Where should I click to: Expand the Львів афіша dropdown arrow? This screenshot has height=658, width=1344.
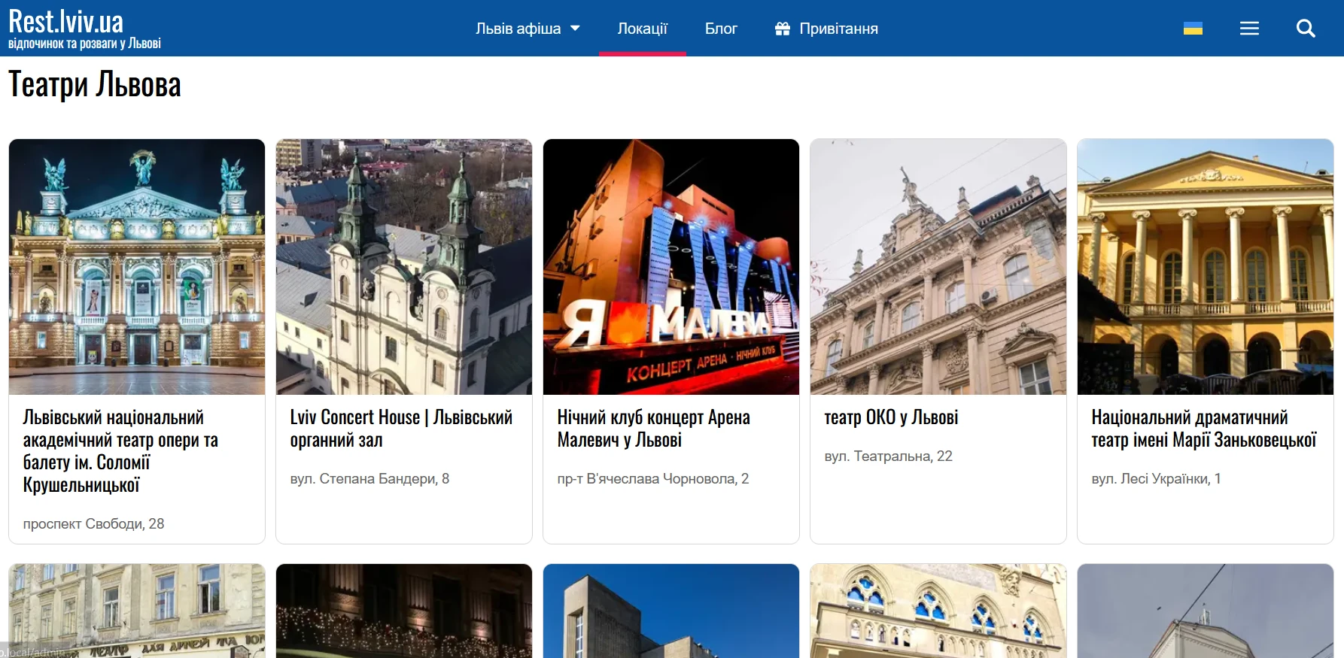(575, 29)
